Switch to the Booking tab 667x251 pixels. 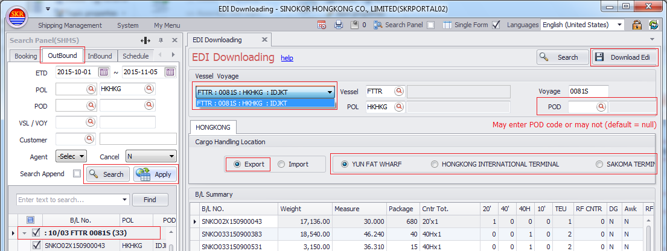[25, 56]
